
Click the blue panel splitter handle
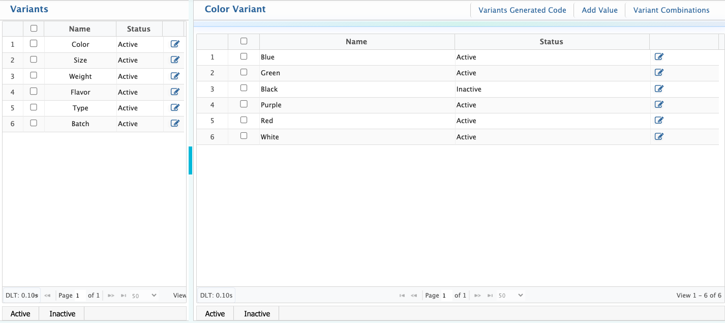pos(190,161)
